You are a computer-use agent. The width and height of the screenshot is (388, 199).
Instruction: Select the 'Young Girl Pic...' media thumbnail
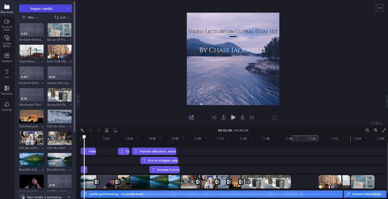59,94
